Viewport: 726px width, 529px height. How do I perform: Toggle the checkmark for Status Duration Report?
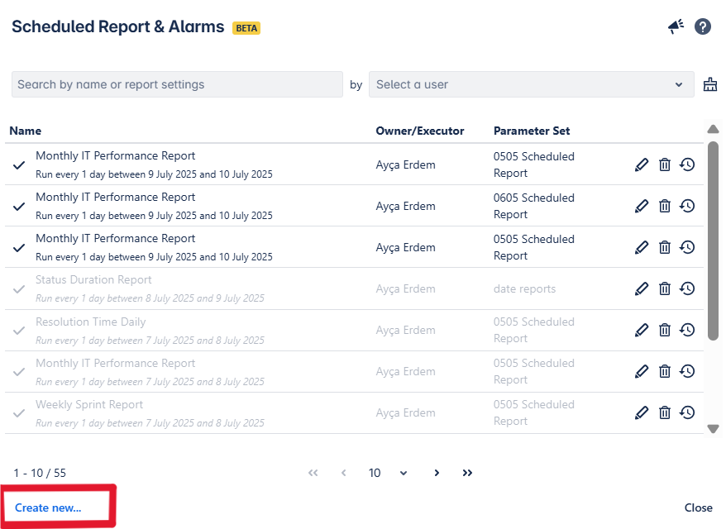[x=19, y=289]
